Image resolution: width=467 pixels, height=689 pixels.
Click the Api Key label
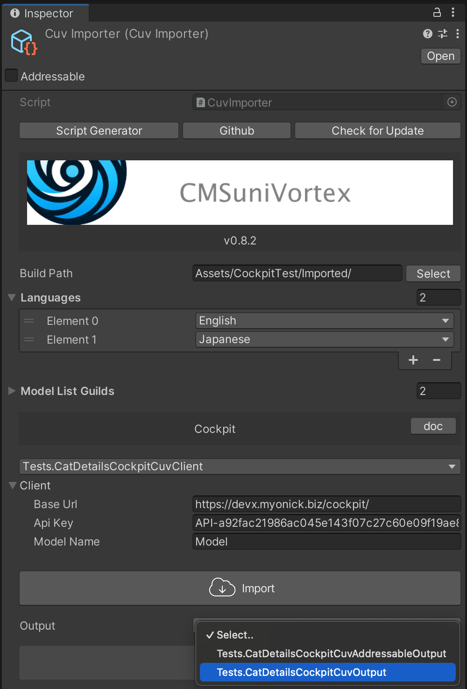[x=54, y=523]
